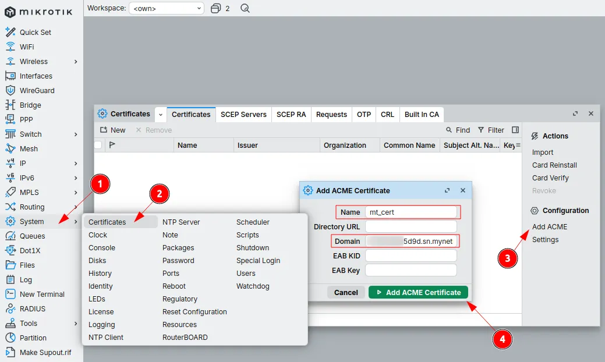Select Clock in System menu
Viewport: 605px width, 362px height.
[x=98, y=235]
